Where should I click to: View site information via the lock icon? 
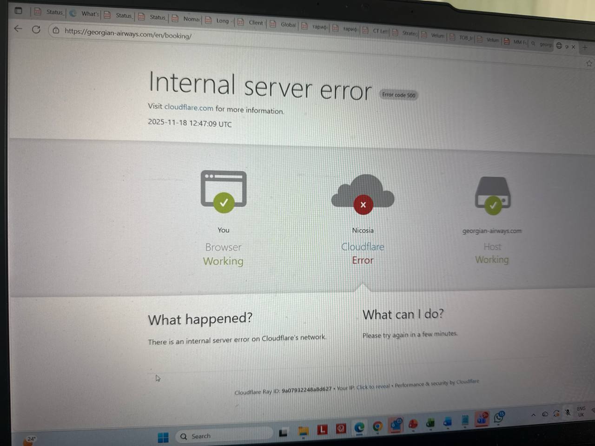coord(56,31)
